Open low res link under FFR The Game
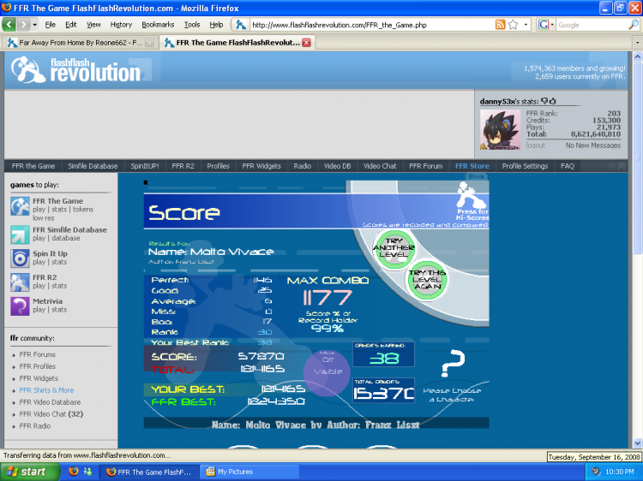 point(44,217)
